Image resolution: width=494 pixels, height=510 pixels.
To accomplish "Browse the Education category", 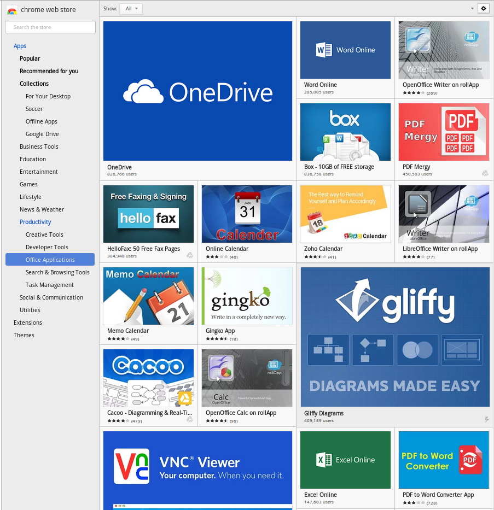I will coord(32,159).
